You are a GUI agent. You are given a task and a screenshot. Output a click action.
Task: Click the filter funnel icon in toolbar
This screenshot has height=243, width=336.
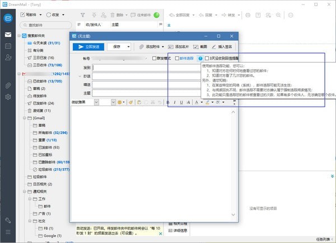coord(83,15)
